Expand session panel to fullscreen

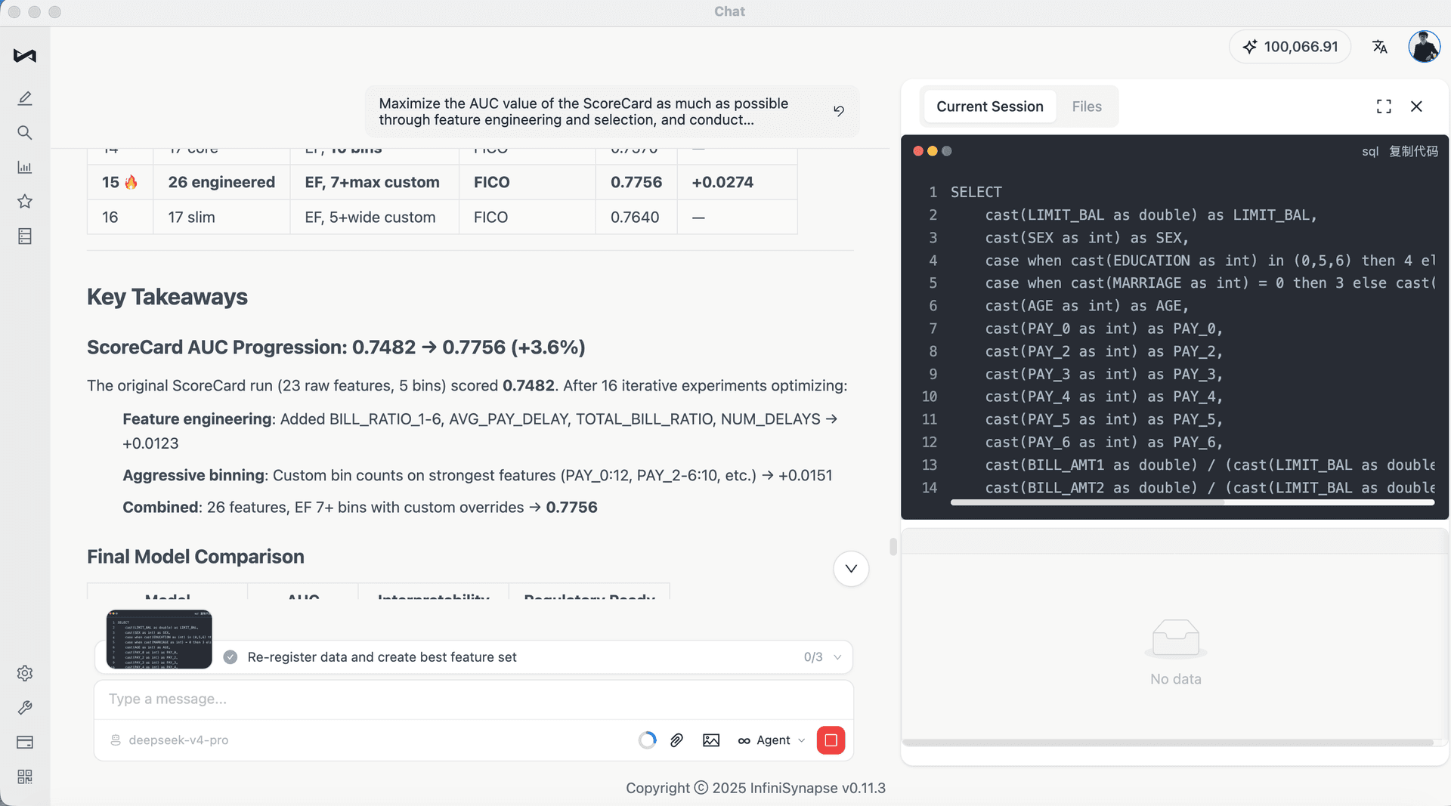(1384, 107)
